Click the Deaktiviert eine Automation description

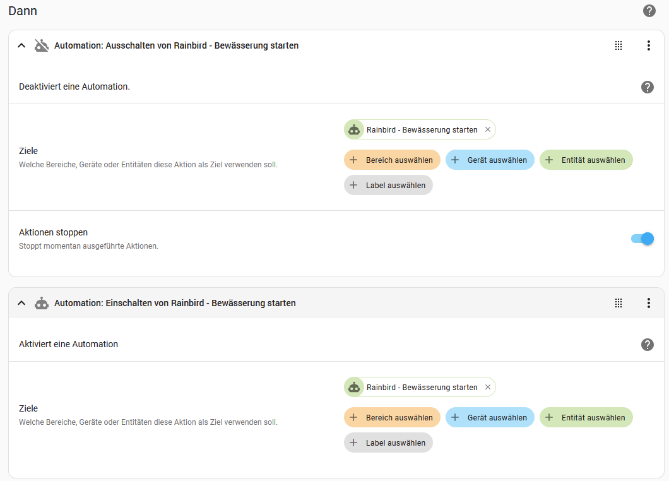point(74,86)
